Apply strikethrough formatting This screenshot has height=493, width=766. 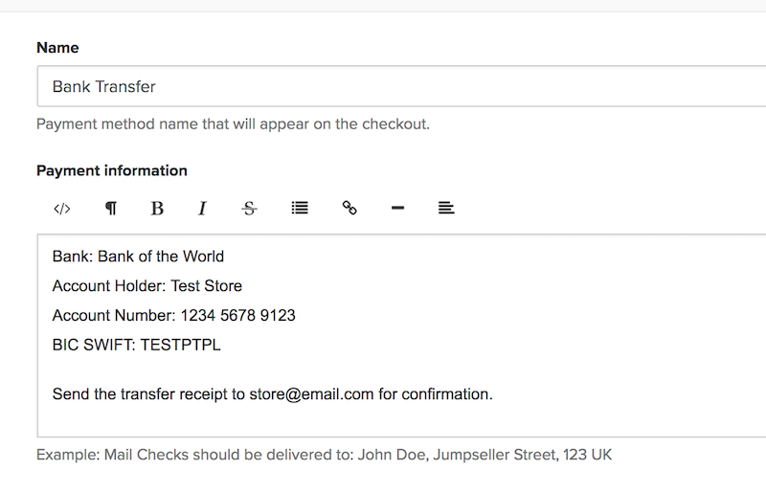pyautogui.click(x=249, y=208)
